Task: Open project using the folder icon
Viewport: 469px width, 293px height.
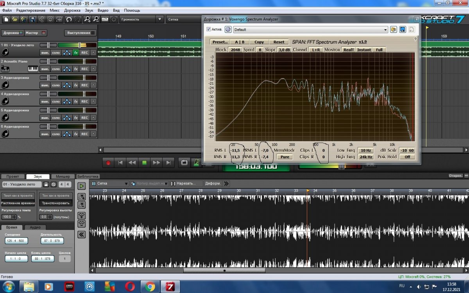Action: tap(15, 19)
